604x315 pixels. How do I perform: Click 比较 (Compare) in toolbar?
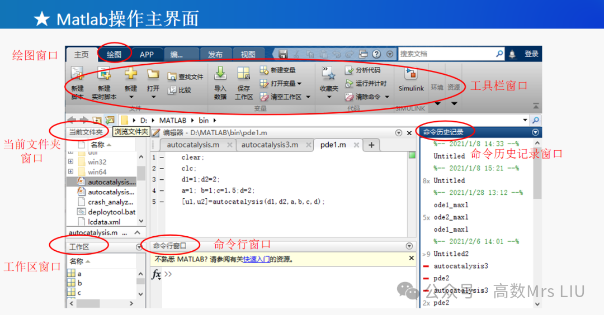(x=180, y=90)
